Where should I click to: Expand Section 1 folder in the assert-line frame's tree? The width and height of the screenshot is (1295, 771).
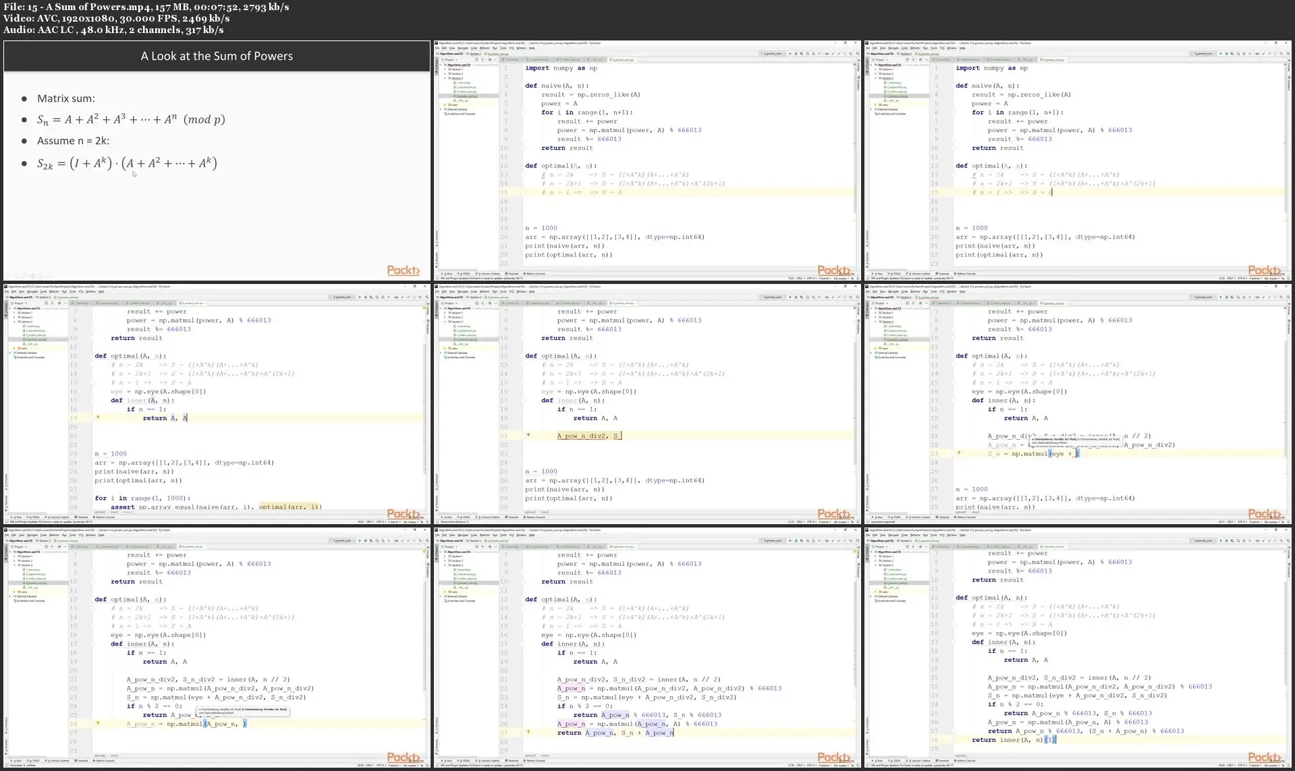click(16, 313)
